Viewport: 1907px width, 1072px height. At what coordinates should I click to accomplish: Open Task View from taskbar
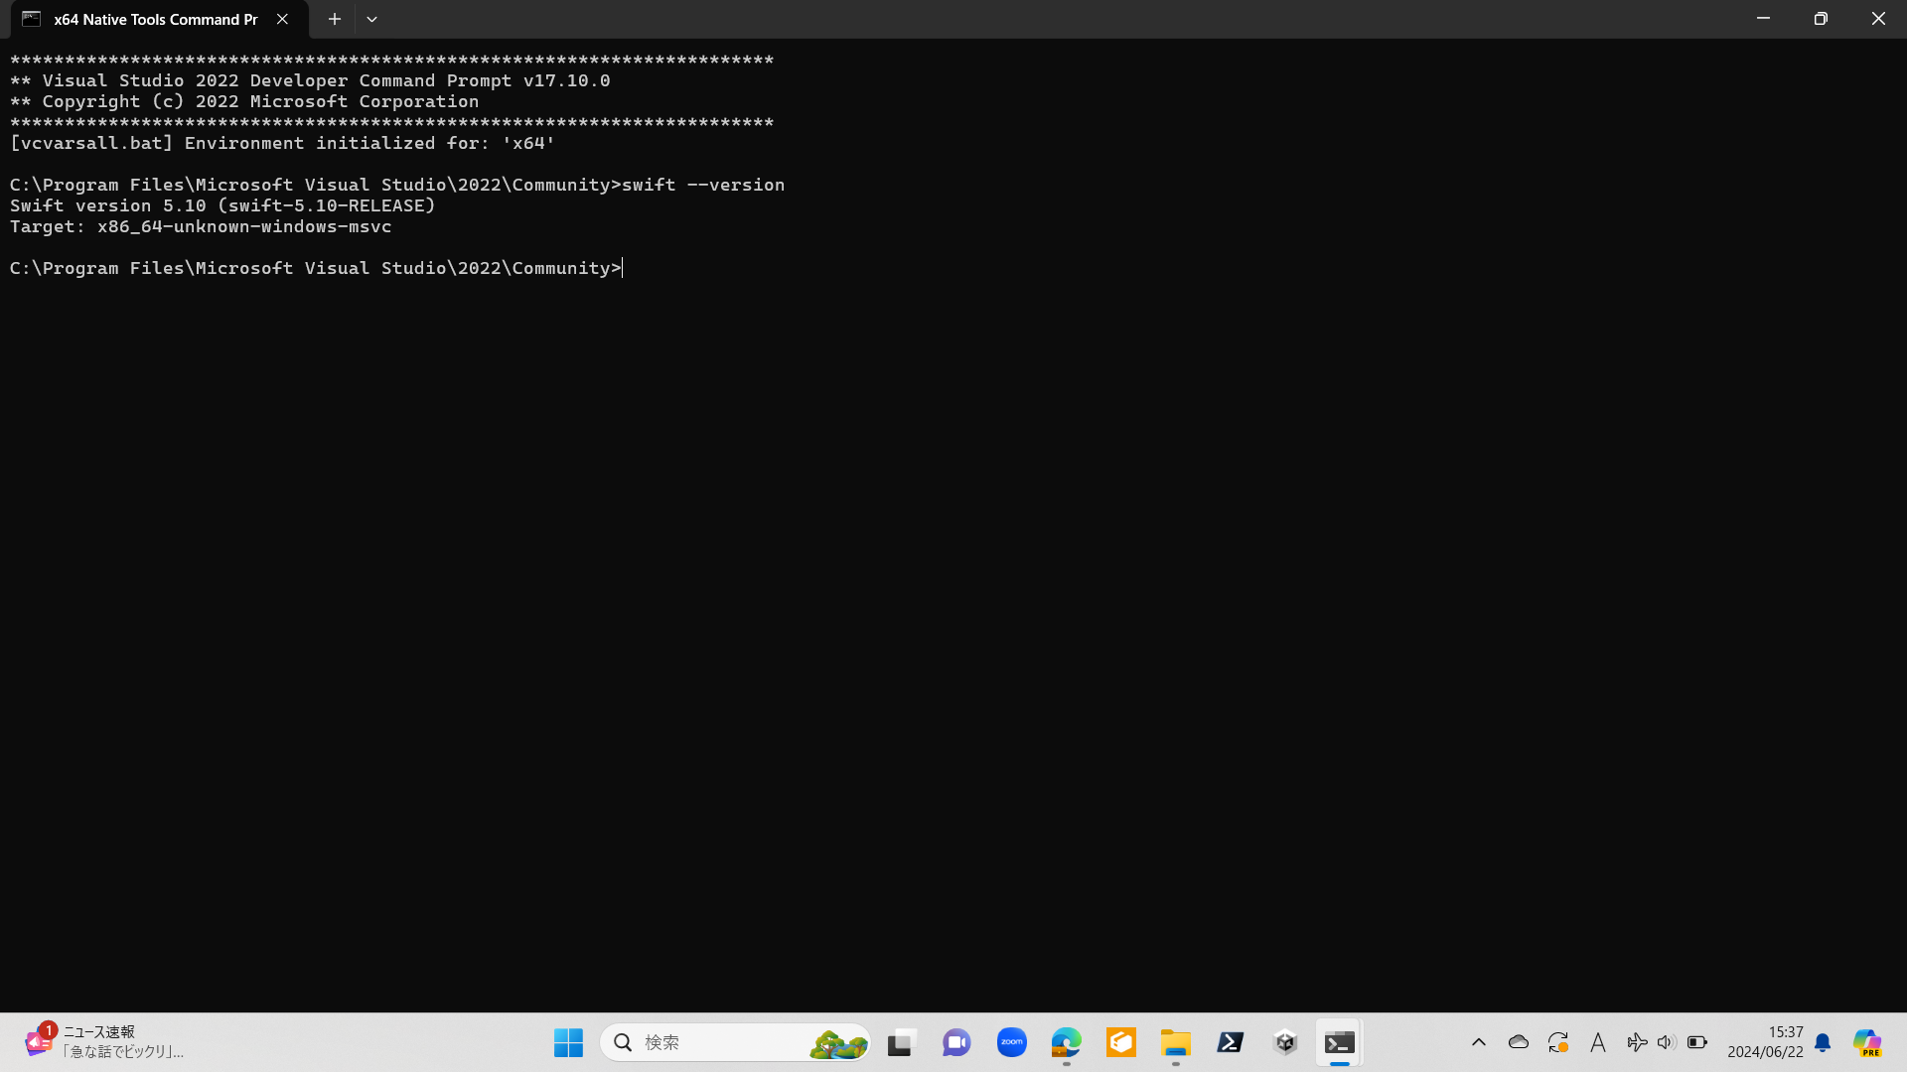click(900, 1042)
